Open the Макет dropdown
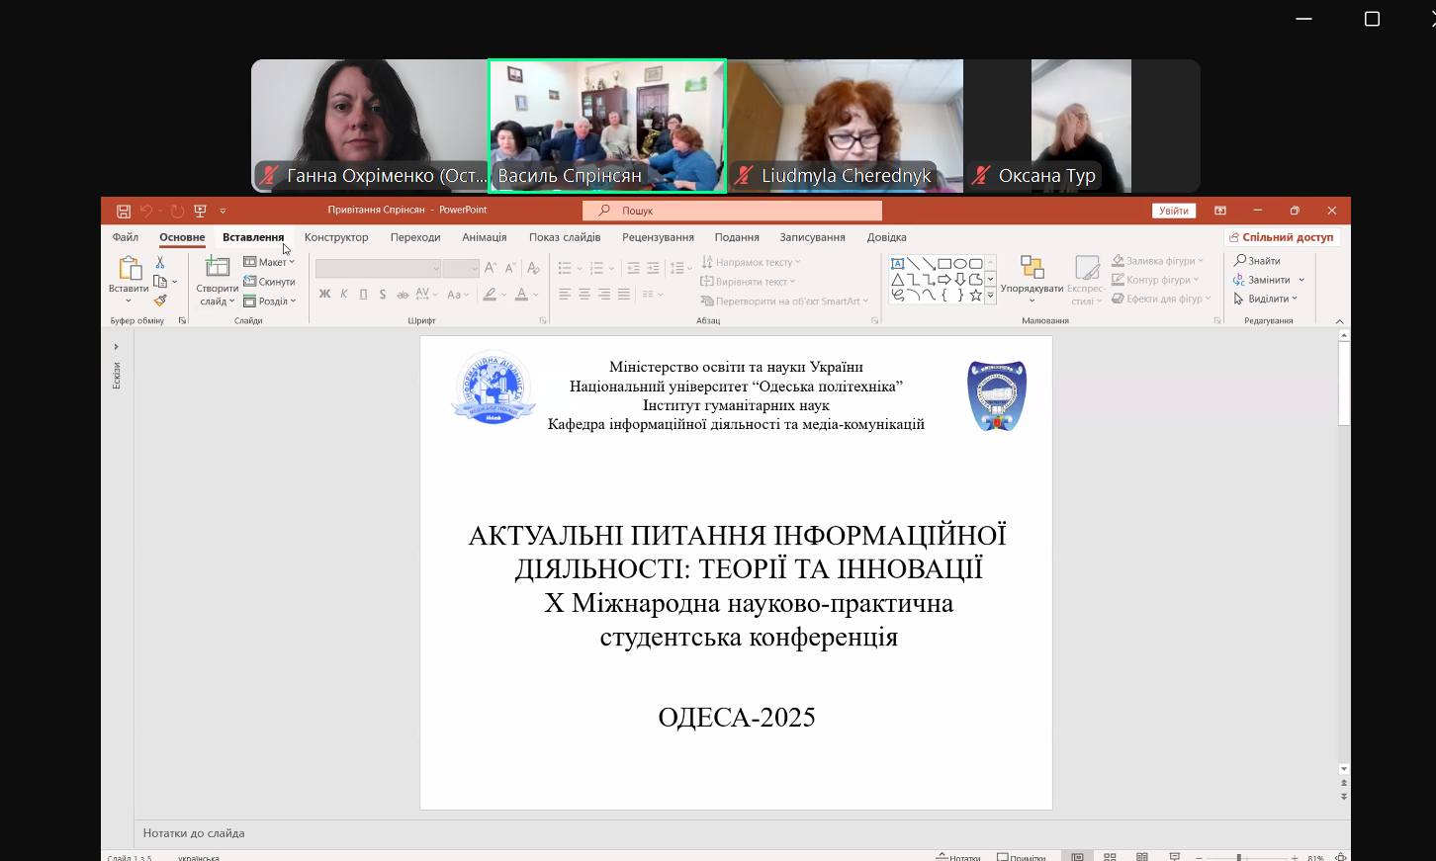Image resolution: width=1436 pixels, height=861 pixels. [270, 261]
